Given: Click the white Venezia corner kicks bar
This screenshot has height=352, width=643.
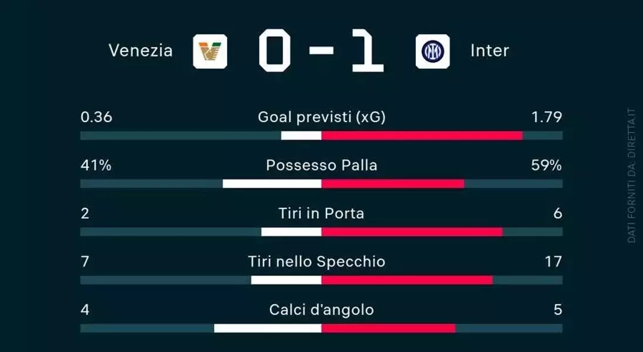Looking at the screenshot, I should click(268, 328).
